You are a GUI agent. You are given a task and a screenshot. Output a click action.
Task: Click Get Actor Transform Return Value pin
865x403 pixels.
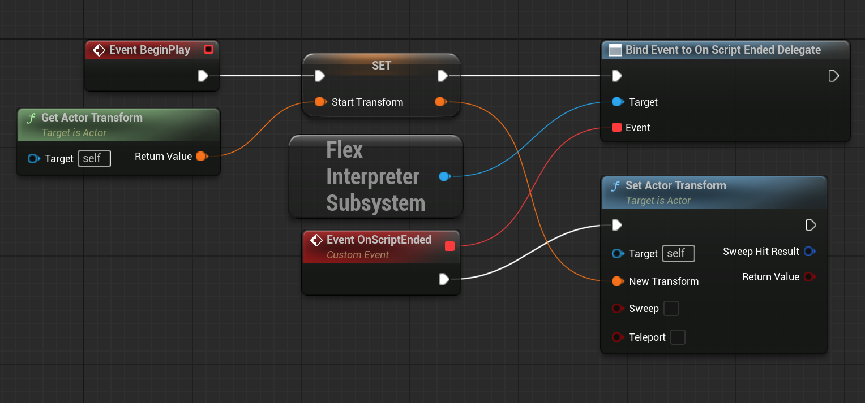click(201, 157)
